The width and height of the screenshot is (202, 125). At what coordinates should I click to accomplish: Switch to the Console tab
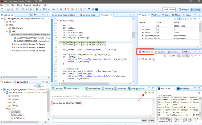point(57,89)
